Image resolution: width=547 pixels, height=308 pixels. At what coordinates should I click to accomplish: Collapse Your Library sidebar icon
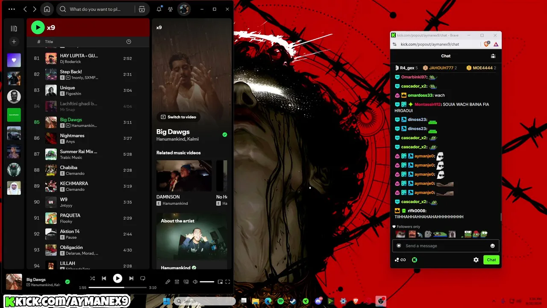tap(14, 29)
